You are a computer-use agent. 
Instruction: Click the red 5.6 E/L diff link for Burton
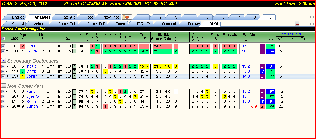[x=254, y=107]
